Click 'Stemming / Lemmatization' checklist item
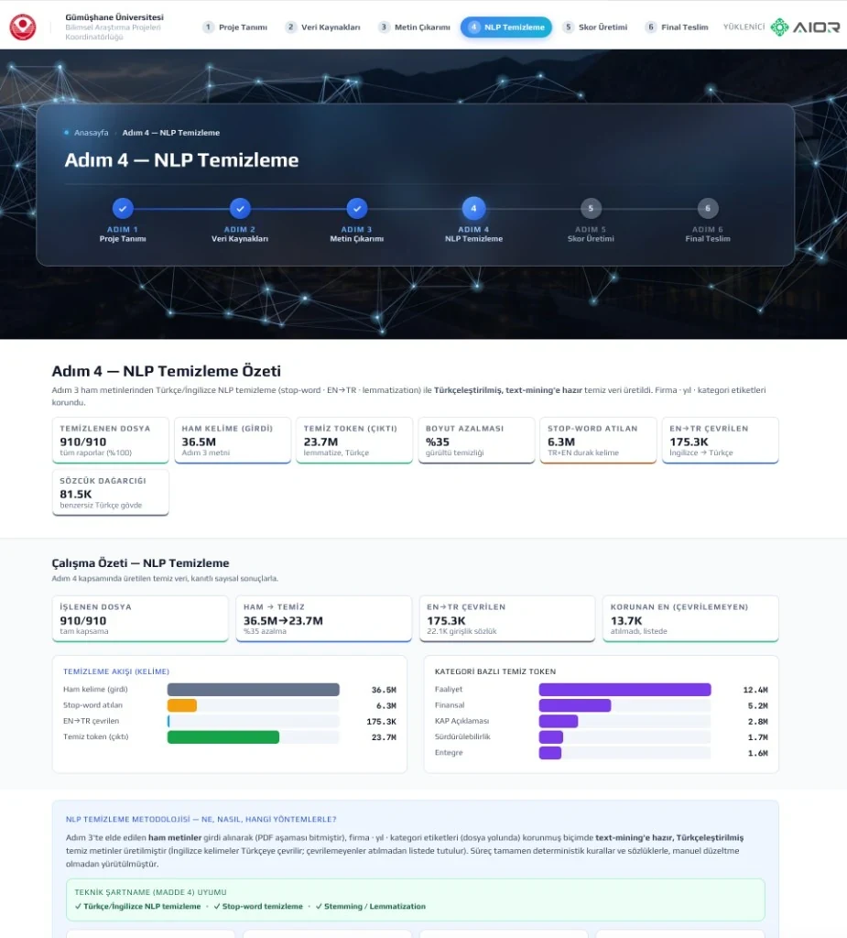847x938 pixels. pyautogui.click(x=371, y=906)
